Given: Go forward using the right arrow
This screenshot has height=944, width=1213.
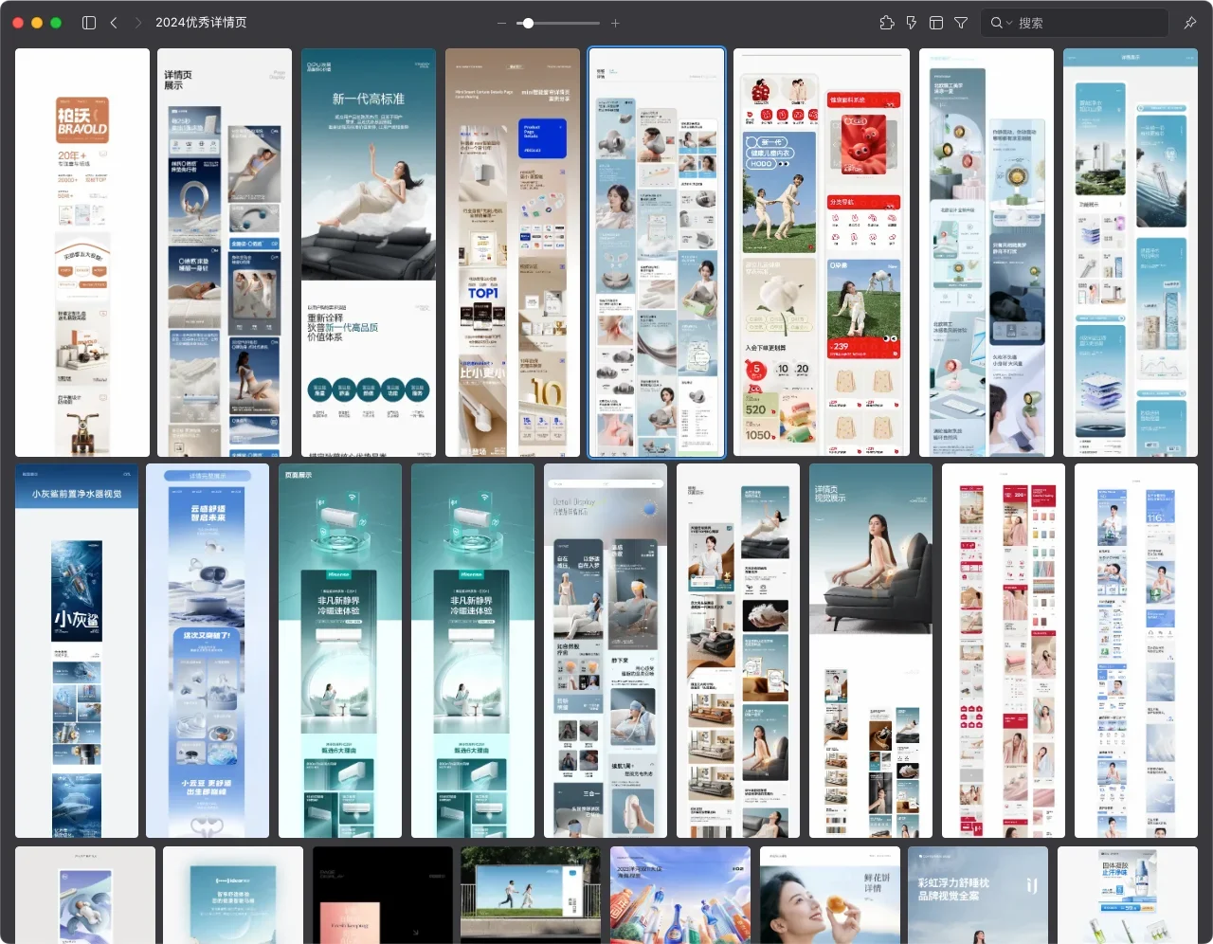Looking at the screenshot, I should (x=138, y=23).
